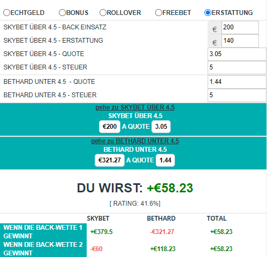Screen dimensions: 267x257
Task: Click 'SKYBET ÜBER 4.5 - STEUER' label
Action: [x=45, y=67]
